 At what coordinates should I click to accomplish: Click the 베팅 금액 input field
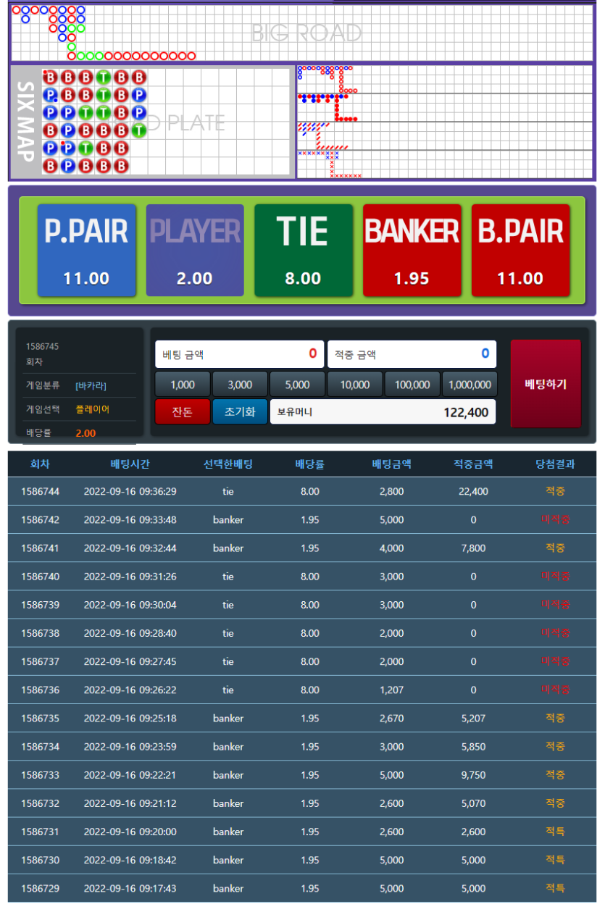[240, 354]
